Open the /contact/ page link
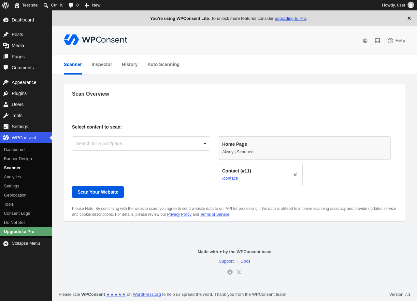This screenshot has height=301, width=417. [x=230, y=178]
